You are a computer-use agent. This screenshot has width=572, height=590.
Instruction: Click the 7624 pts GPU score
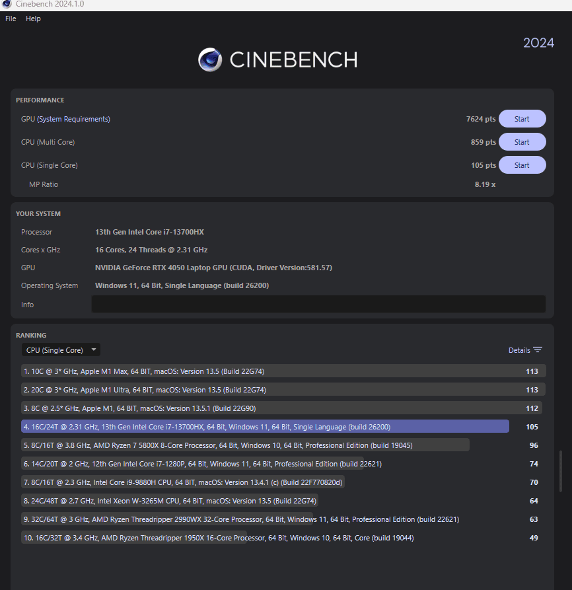(x=481, y=119)
